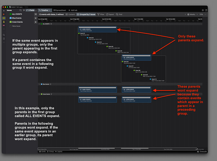Select Green Events in the Issues list
Viewport: 217px width, 161px height.
(x=17, y=22)
